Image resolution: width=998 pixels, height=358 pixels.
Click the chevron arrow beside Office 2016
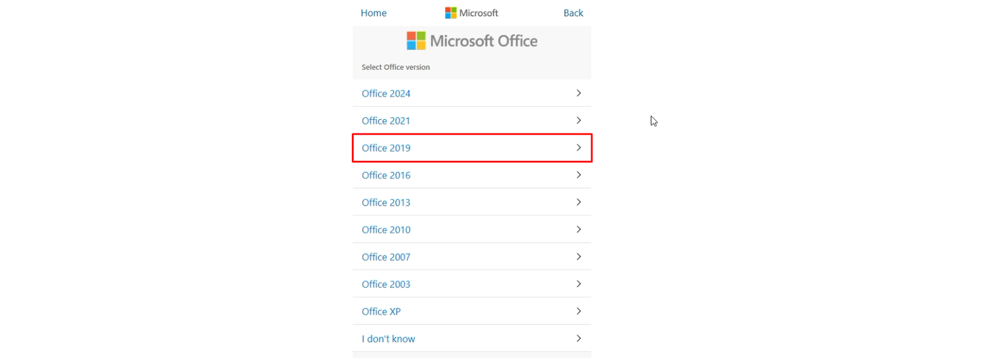tap(579, 175)
